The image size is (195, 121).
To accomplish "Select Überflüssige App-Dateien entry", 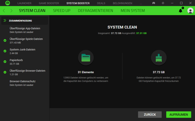I will 25,30.
